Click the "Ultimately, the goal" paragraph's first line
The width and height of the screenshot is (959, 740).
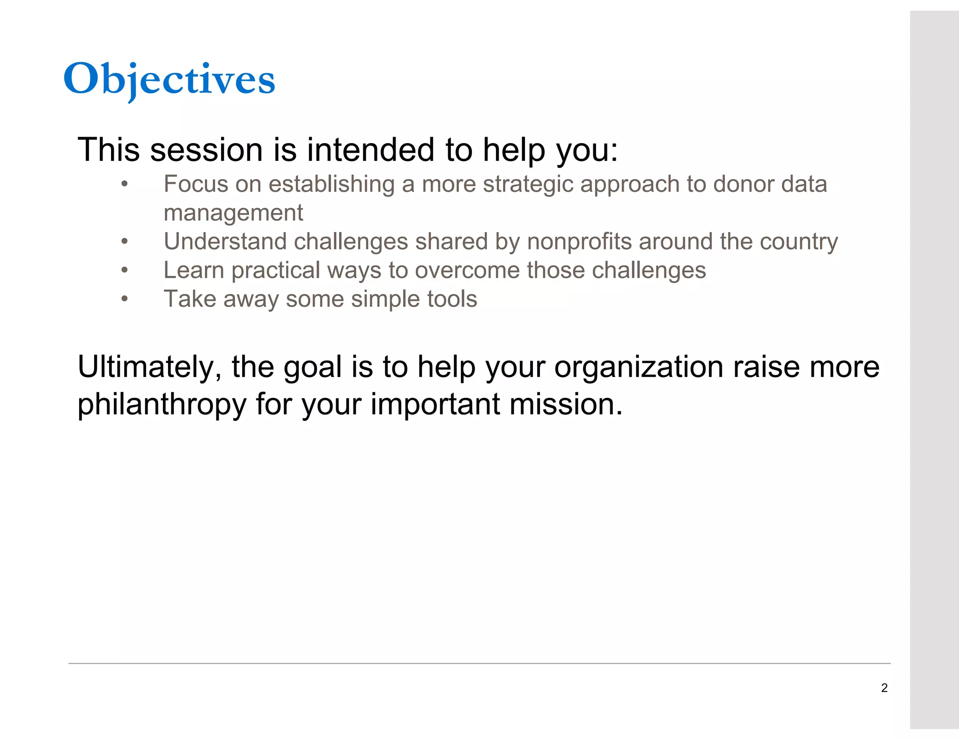[x=478, y=367]
